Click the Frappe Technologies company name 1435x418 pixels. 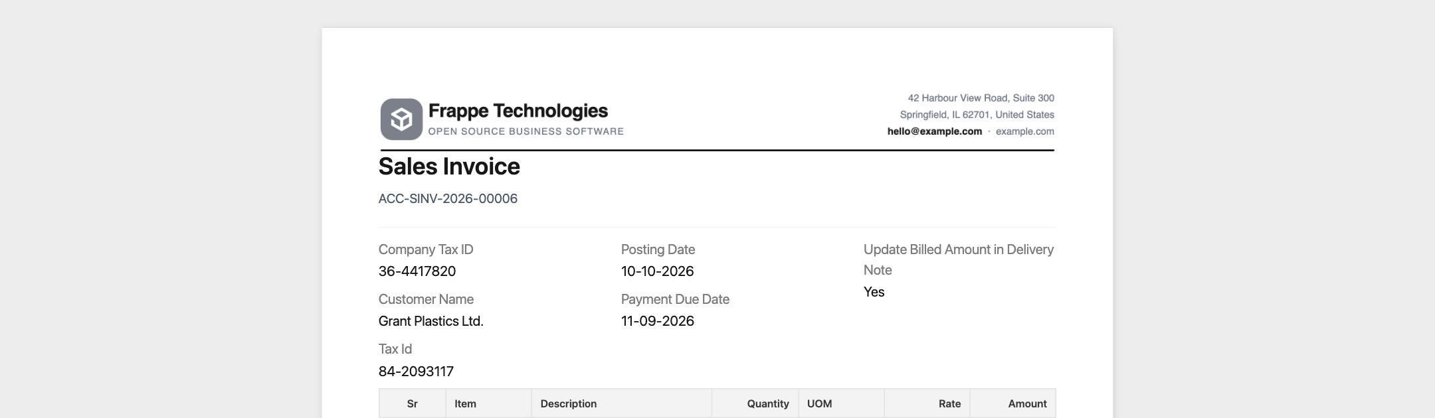point(518,111)
